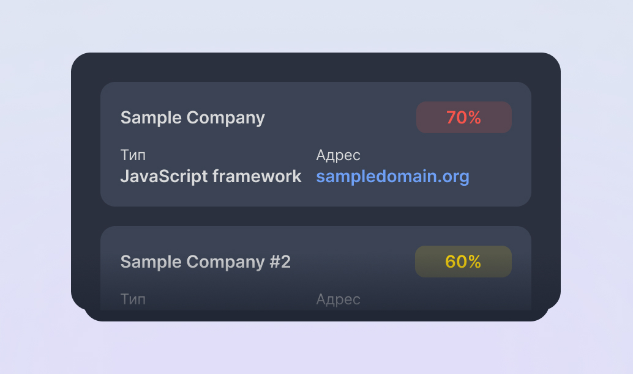The height and width of the screenshot is (374, 633).
Task: Click the dark panel margin above first card
Action: pyautogui.click(x=315, y=67)
